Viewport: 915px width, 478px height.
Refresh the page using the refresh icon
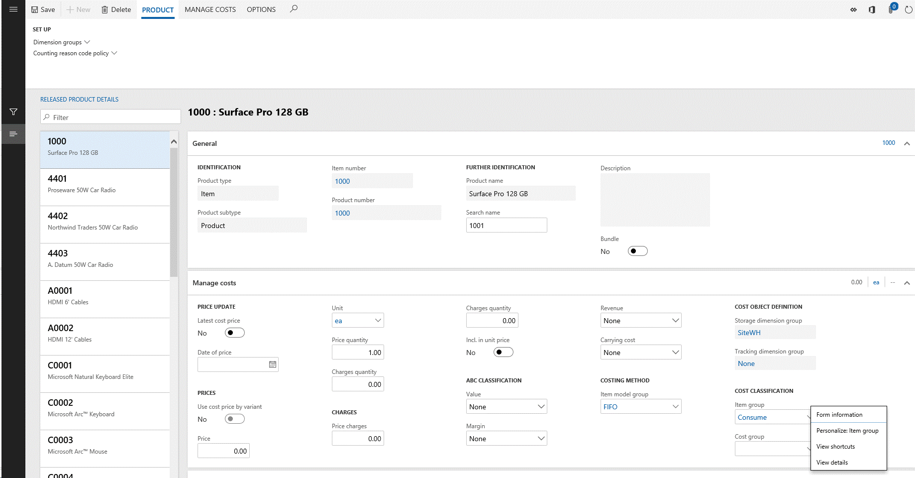click(908, 9)
